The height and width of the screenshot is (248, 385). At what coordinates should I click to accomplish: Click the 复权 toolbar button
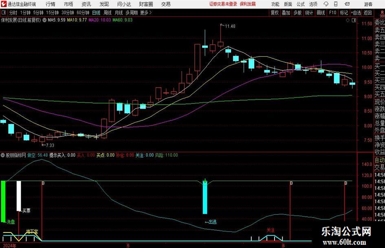275,13
